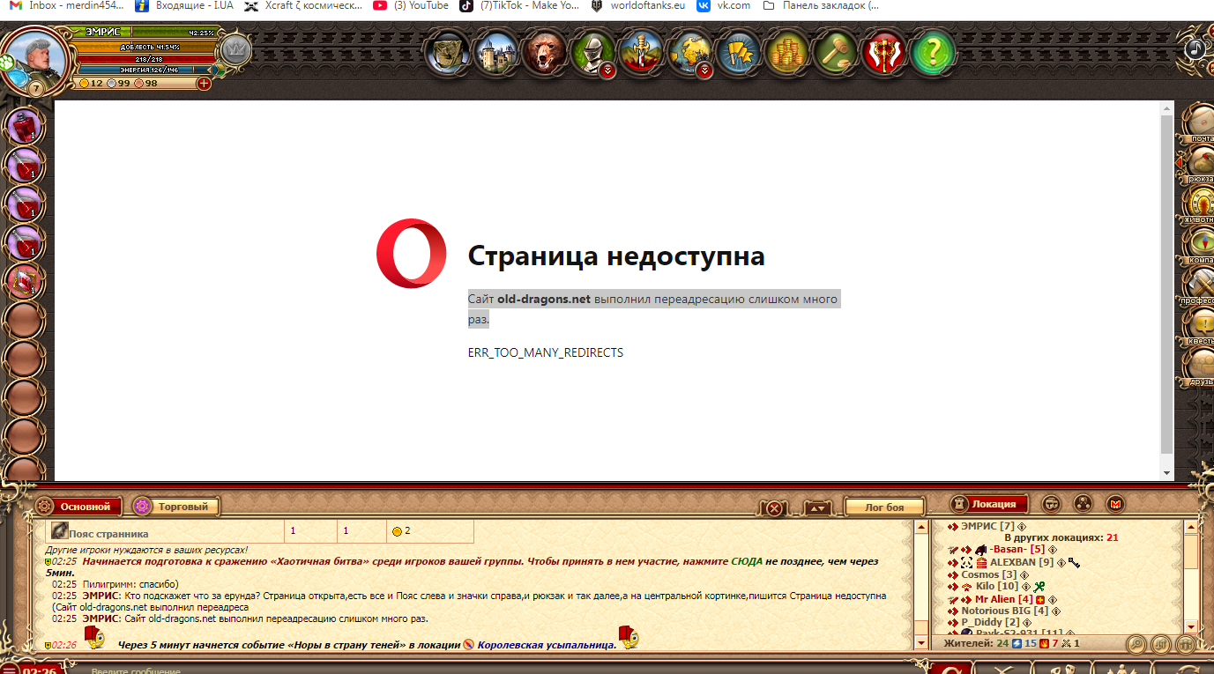Open the castle icon in top menu
This screenshot has width=1214, height=674.
coord(496,54)
